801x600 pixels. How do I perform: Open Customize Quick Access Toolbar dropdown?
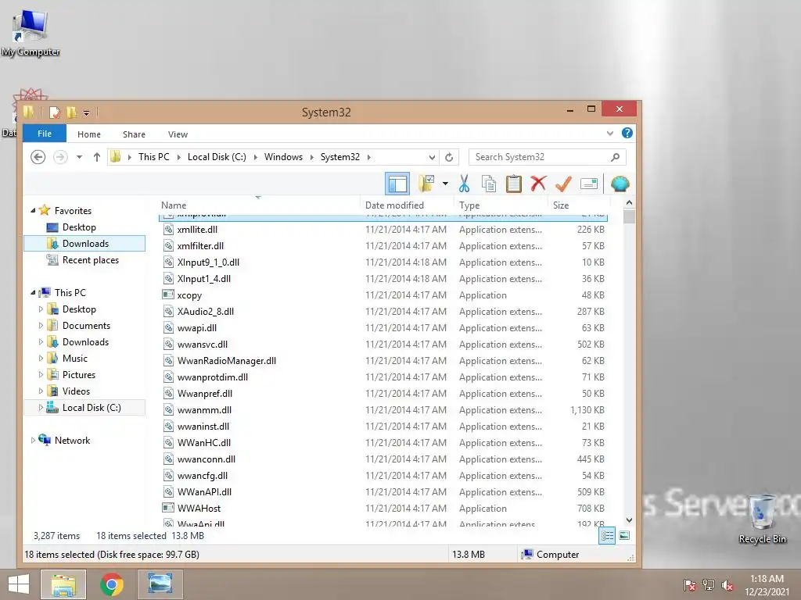tap(86, 112)
